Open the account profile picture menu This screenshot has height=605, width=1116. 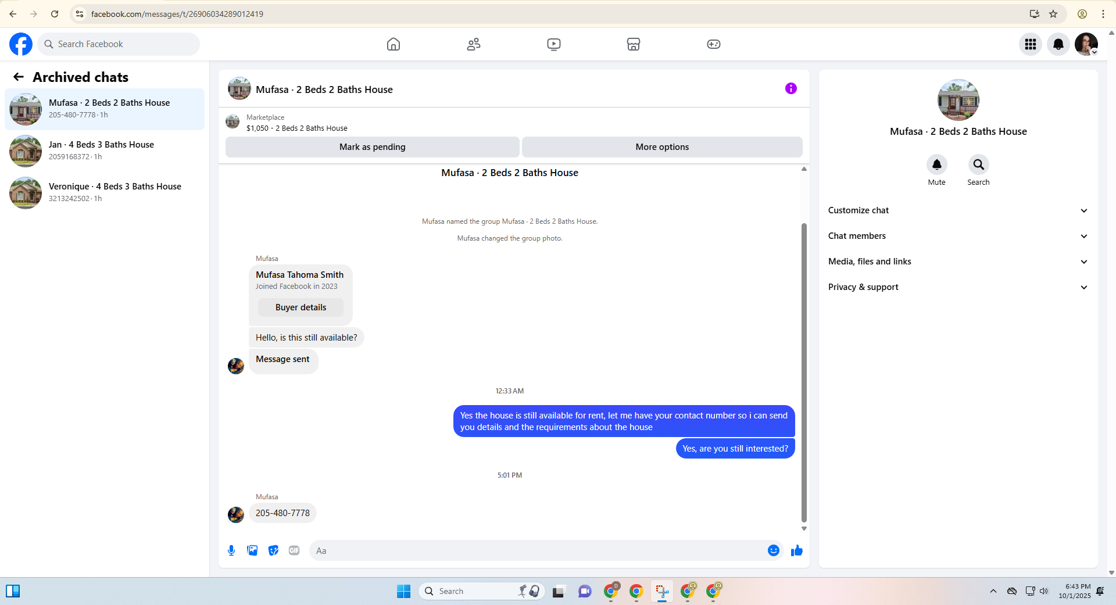(1086, 44)
